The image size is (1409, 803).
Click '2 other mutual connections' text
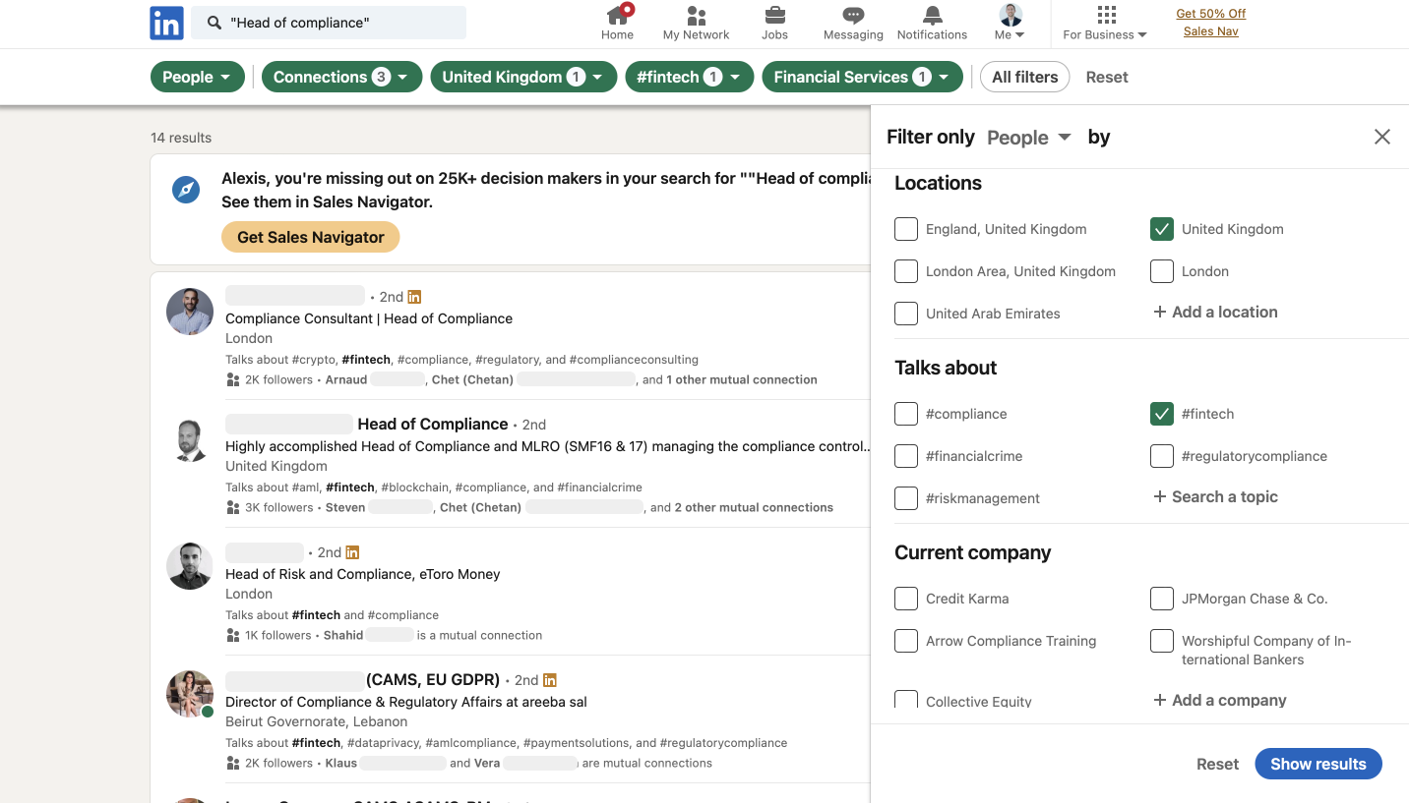[754, 507]
